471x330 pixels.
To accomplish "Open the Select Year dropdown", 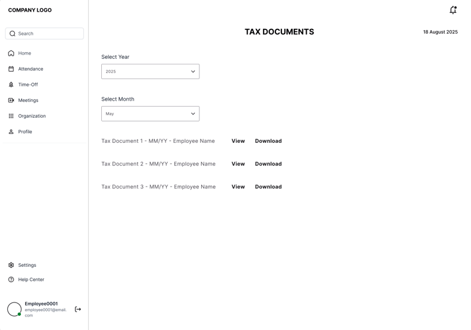I will (x=150, y=72).
